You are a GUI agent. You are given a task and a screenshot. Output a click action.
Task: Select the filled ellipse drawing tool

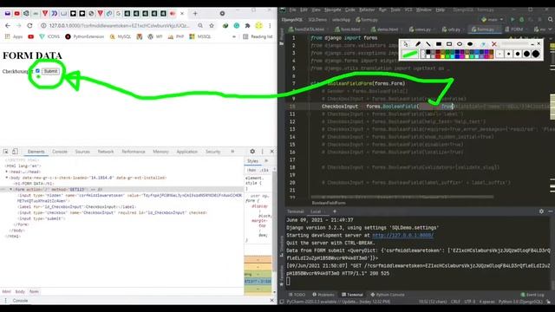tap(470, 44)
